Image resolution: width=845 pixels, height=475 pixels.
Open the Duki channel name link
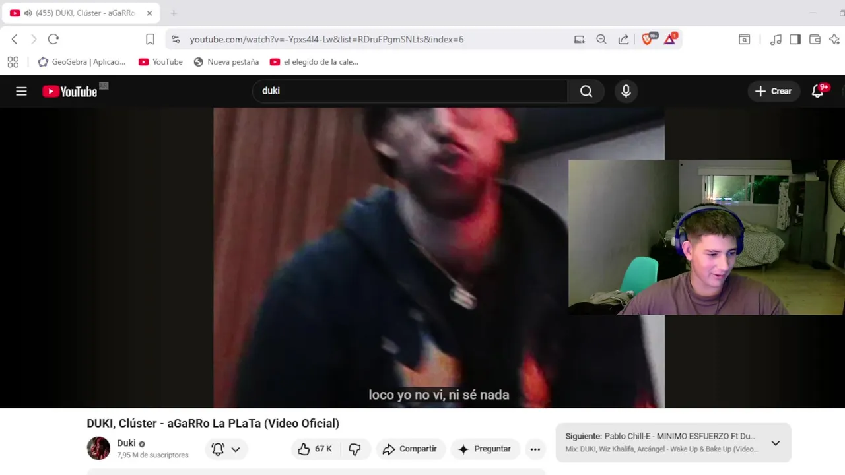point(126,443)
